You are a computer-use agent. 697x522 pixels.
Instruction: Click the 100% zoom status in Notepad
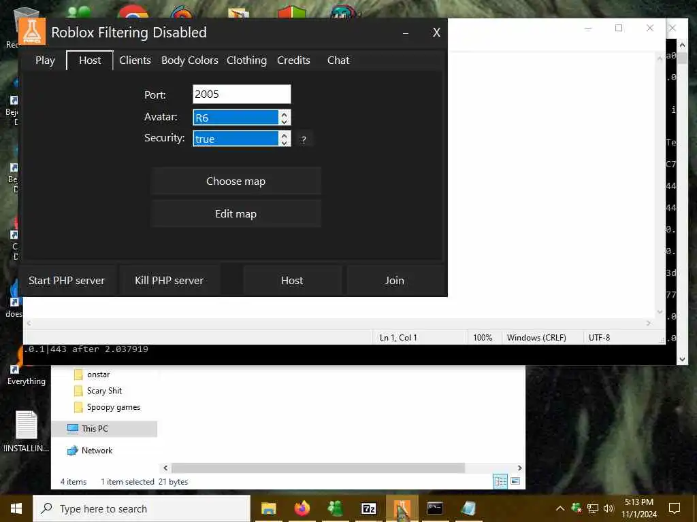click(483, 338)
